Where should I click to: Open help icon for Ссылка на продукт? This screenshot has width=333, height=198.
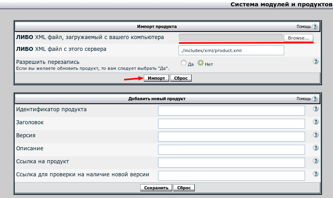[316, 161]
